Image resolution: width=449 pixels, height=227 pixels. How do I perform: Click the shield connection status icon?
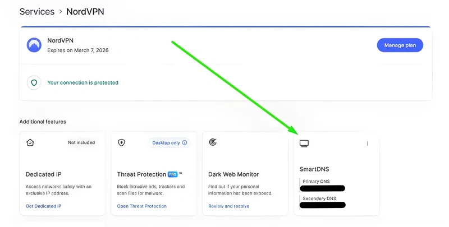[x=34, y=82]
